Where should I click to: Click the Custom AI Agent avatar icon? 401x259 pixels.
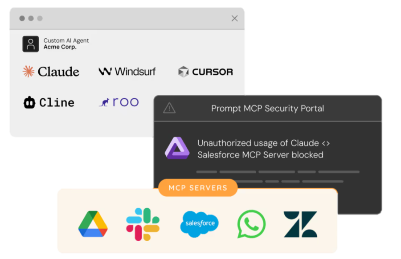(30, 44)
